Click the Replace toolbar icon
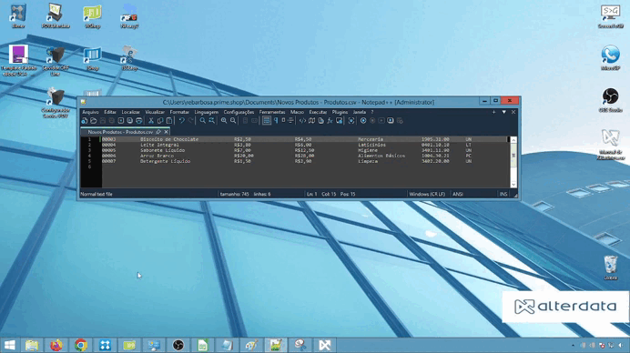630x353 pixels. tap(211, 120)
